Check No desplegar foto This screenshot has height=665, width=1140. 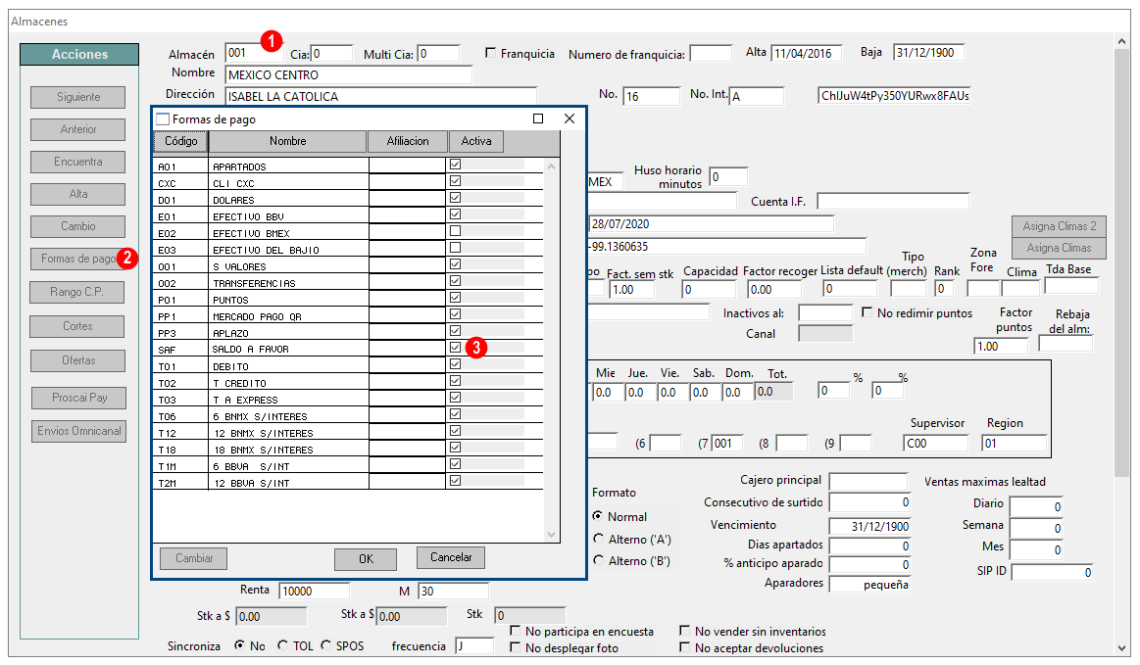[516, 647]
